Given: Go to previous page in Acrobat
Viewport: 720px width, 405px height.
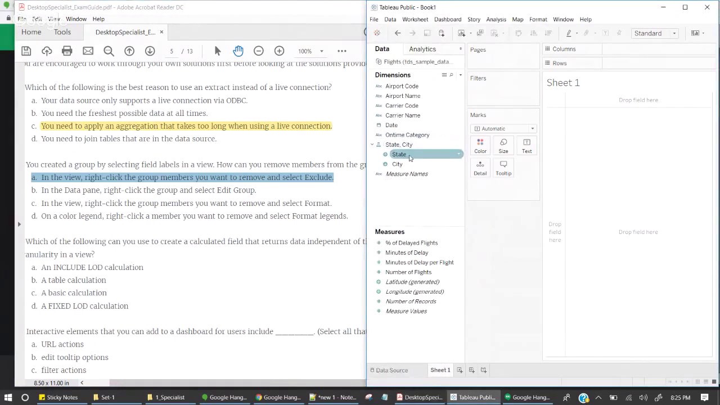Looking at the screenshot, I should [x=129, y=51].
